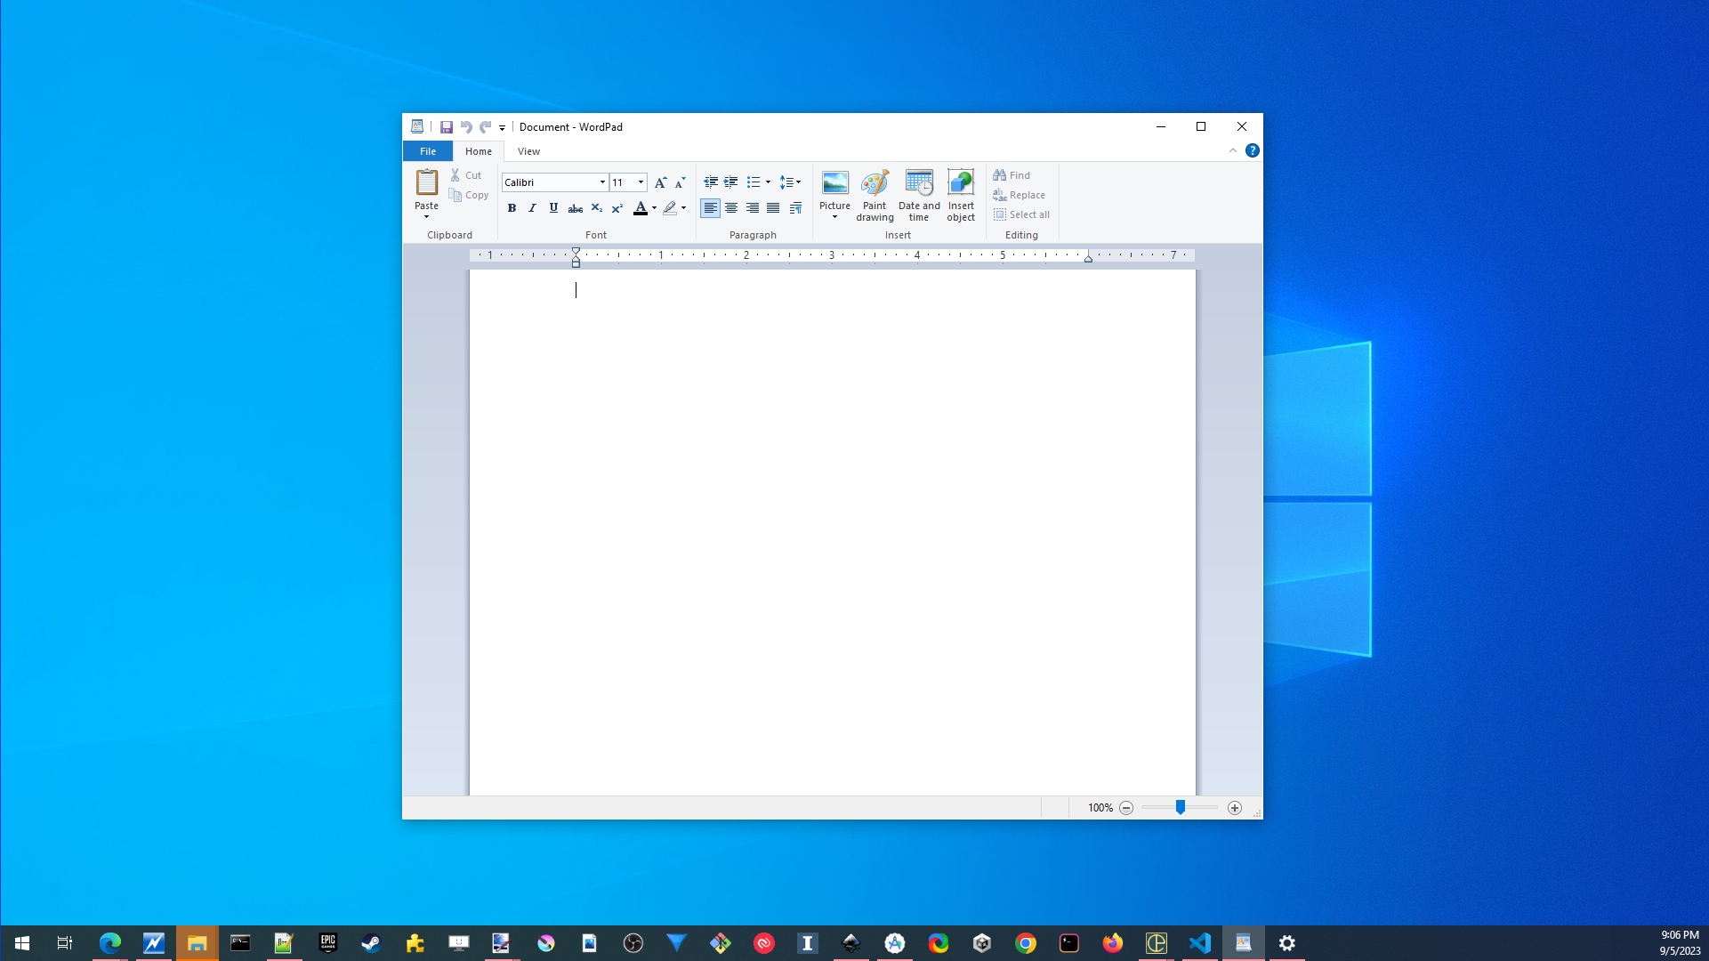
Task: Click the zoom slider handle
Action: [x=1181, y=807]
